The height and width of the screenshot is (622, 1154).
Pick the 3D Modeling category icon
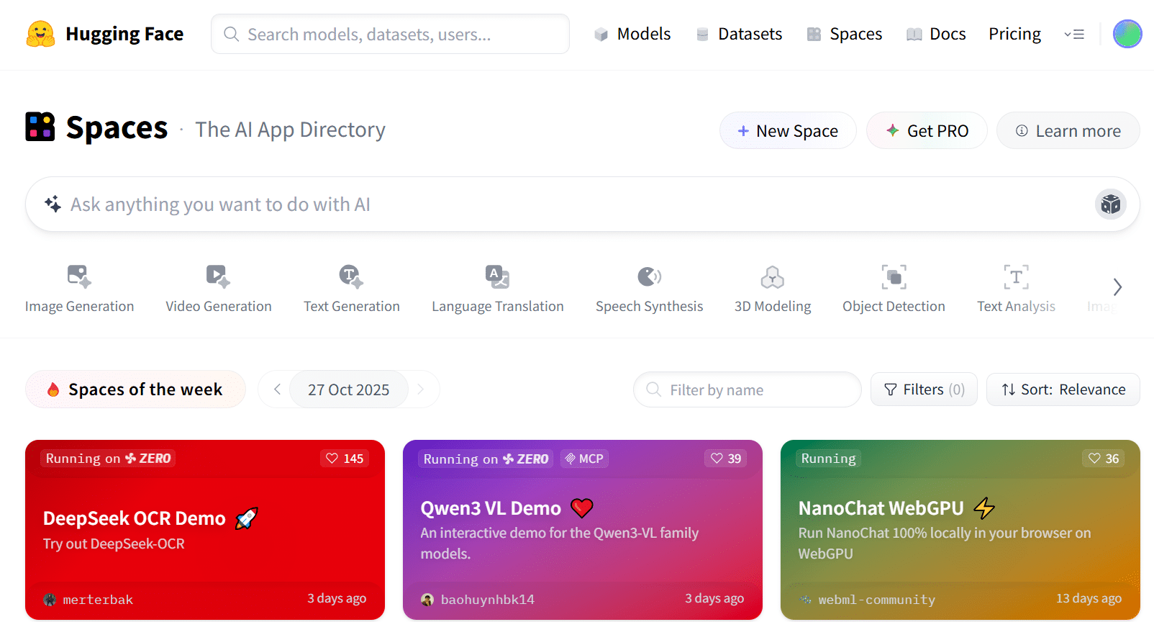pyautogui.click(x=772, y=276)
